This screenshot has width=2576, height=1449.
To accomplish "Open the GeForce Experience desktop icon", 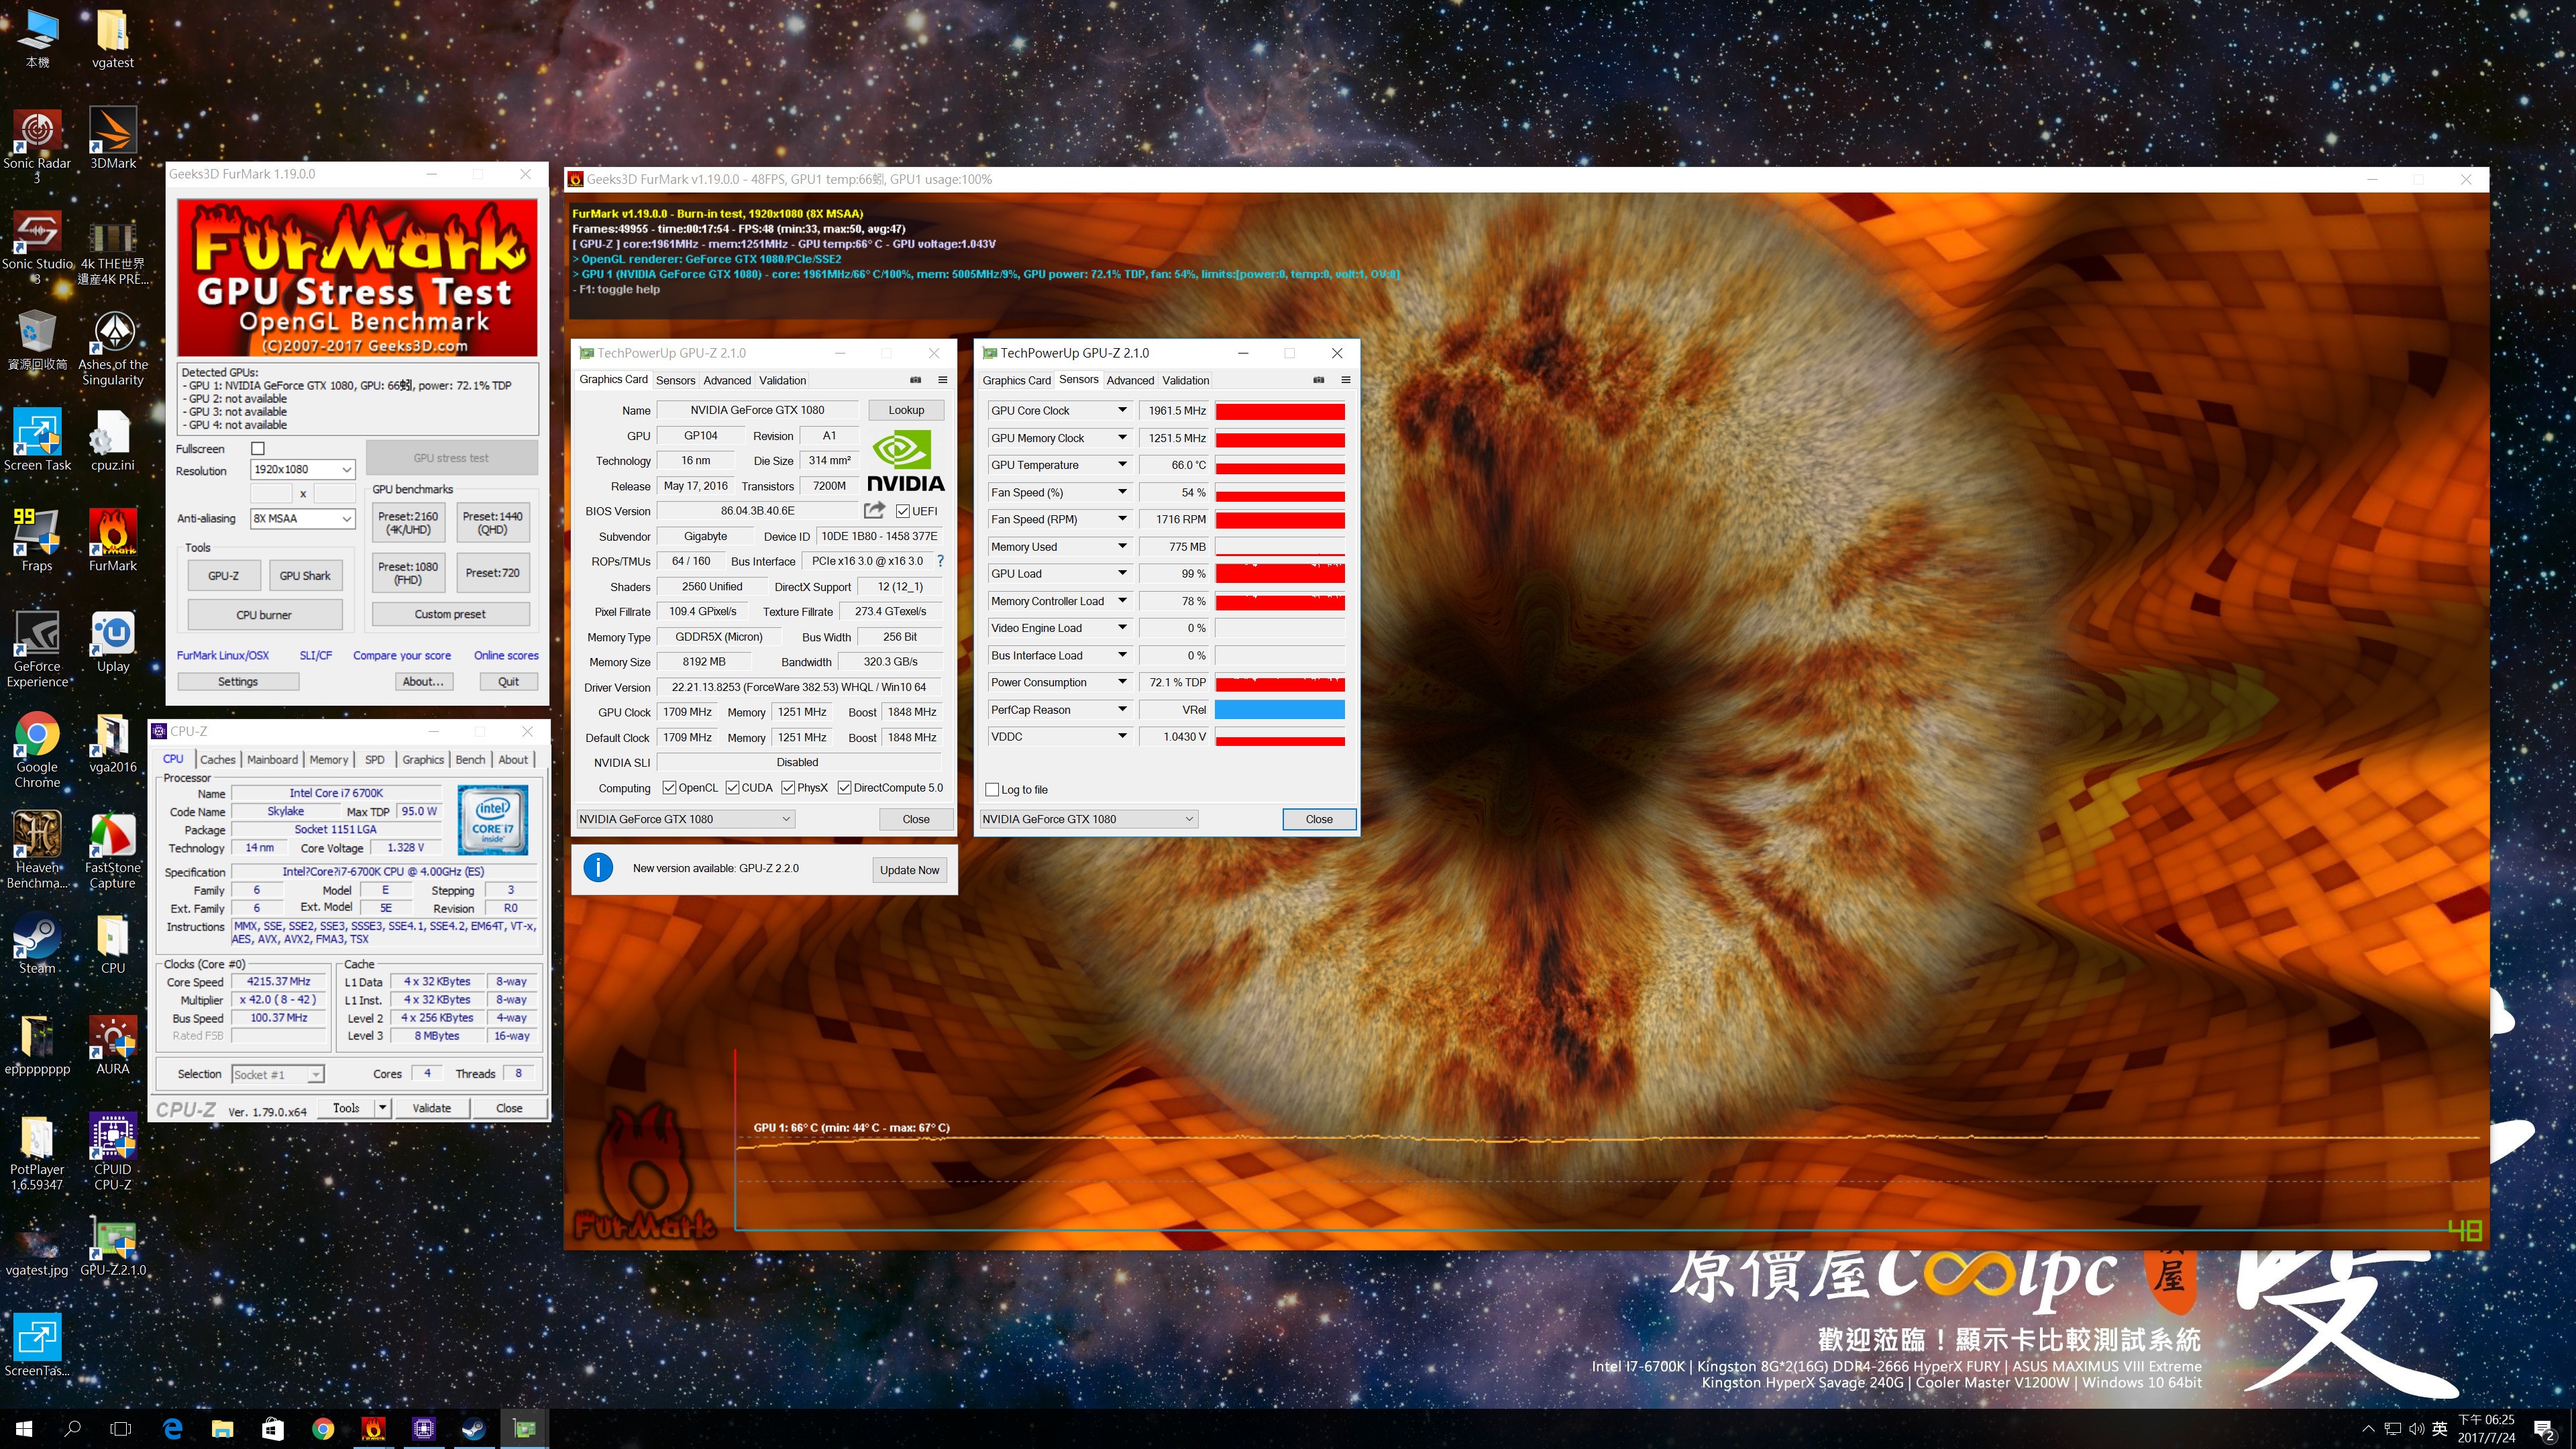I will coord(37,649).
